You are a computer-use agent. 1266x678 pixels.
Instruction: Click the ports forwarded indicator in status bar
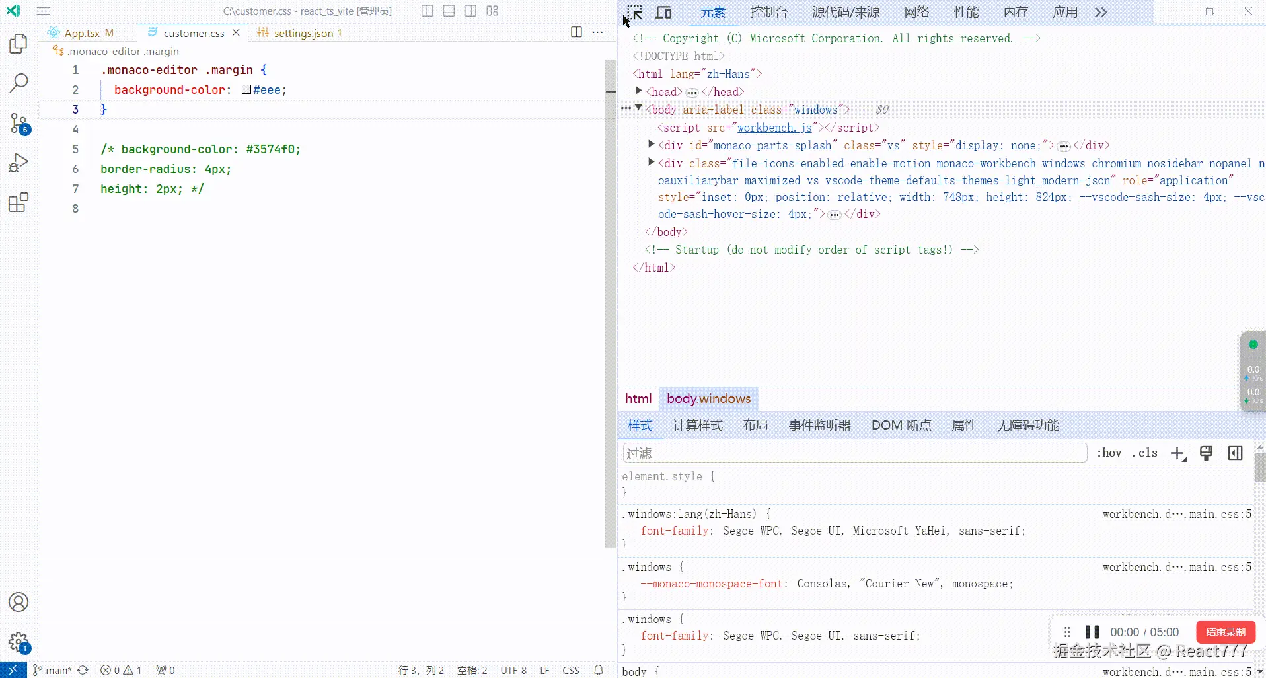point(165,670)
